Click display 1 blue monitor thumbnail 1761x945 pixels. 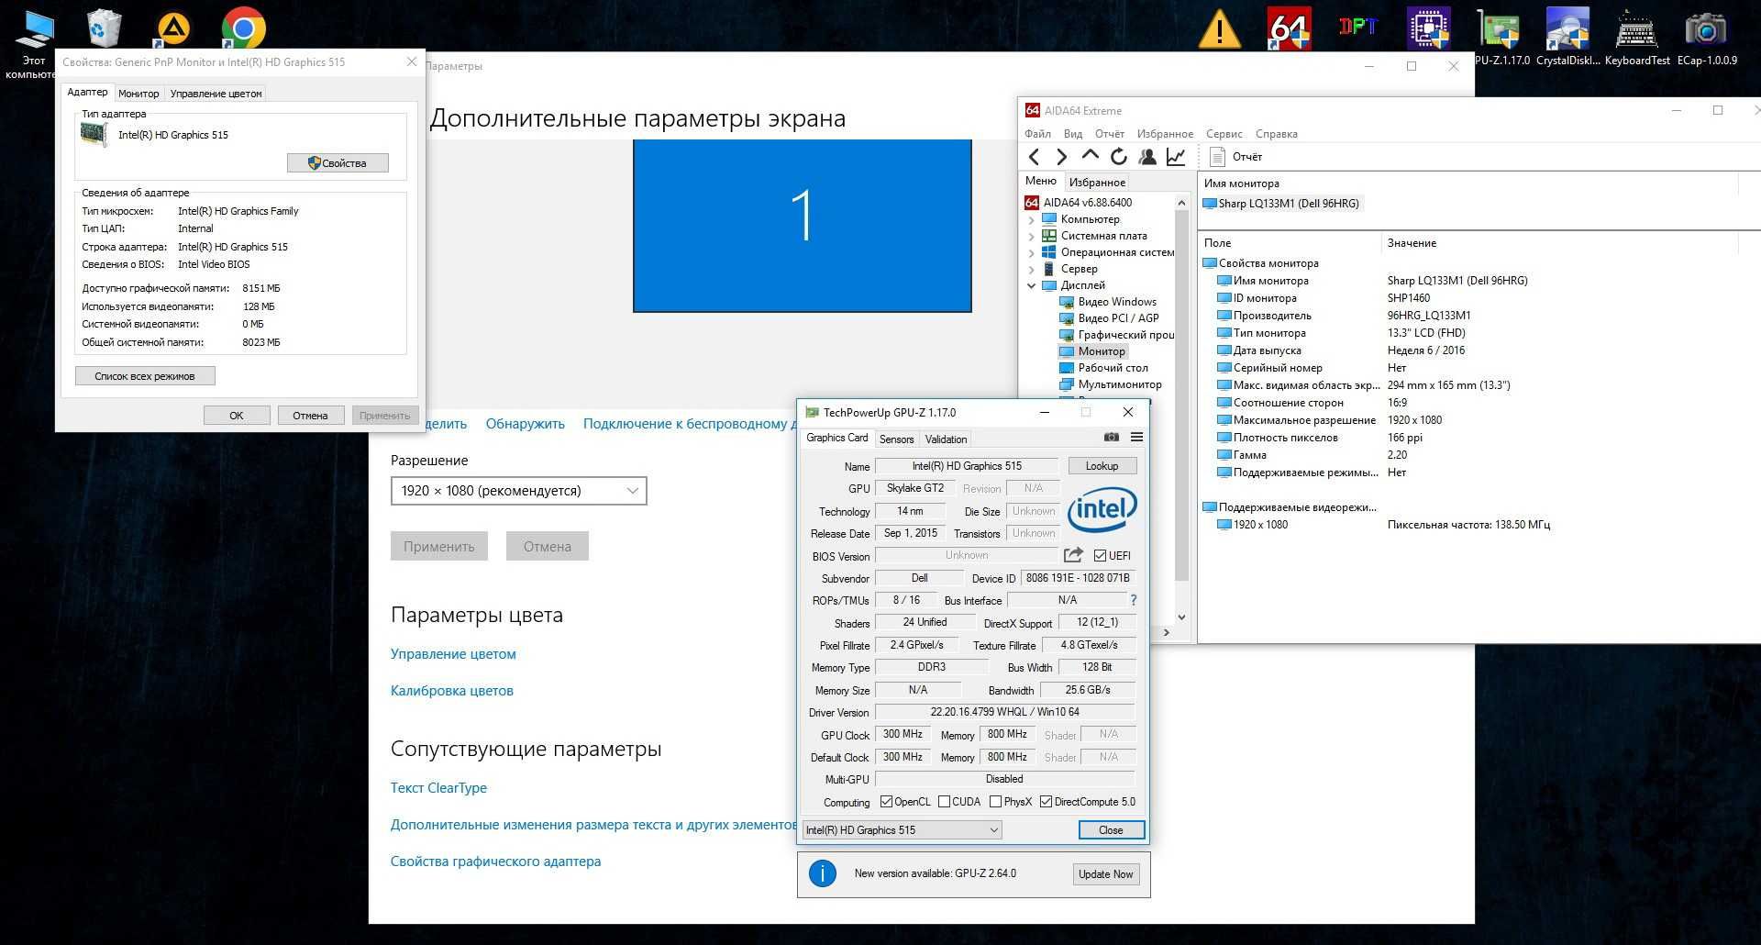[802, 226]
